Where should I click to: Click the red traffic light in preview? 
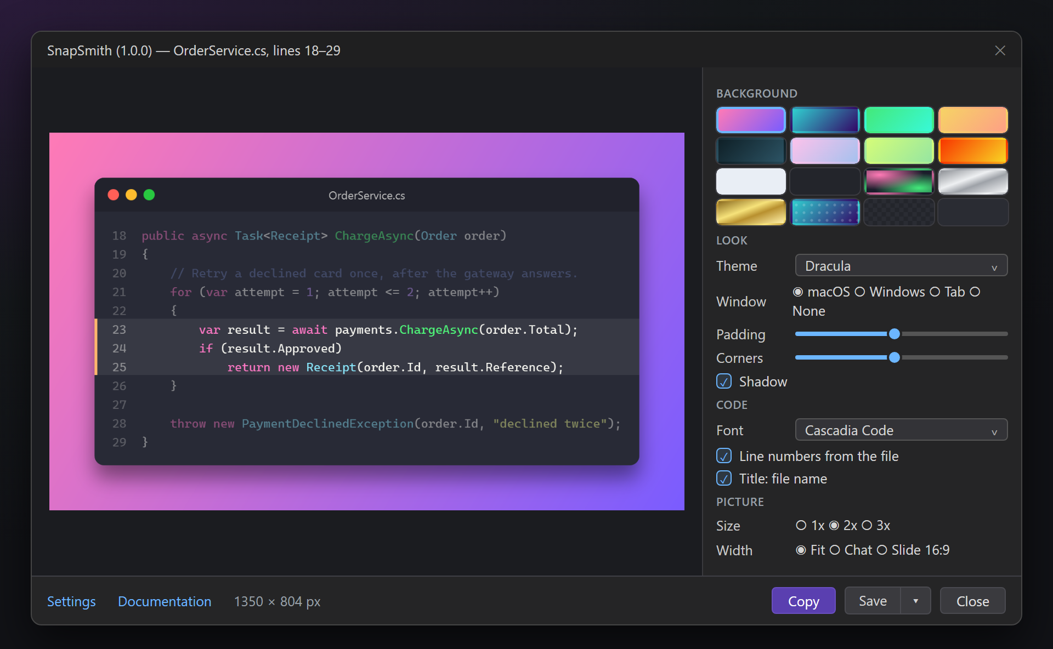click(x=114, y=195)
